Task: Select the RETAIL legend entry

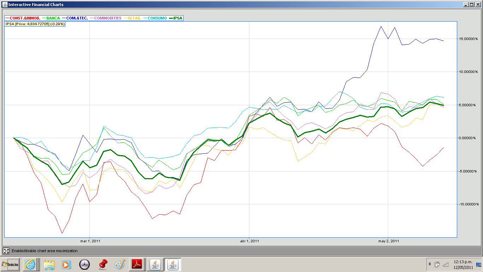Action: [x=132, y=18]
